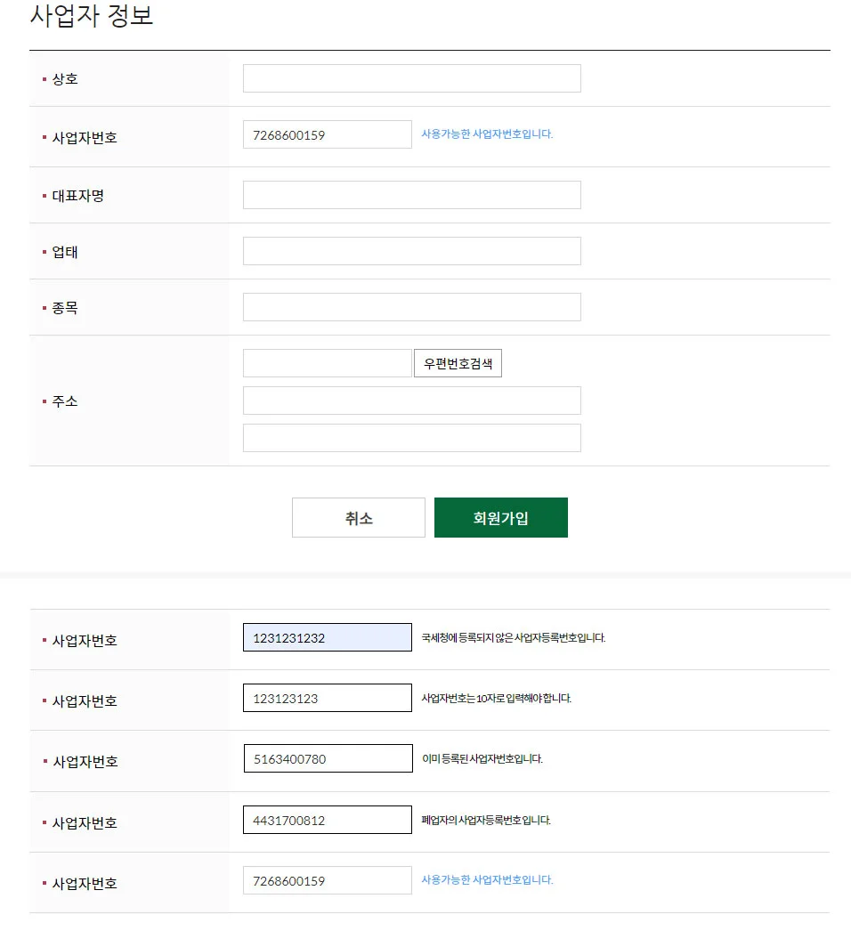Screen dimensions: 851x939
Task: Click the 회원가입 sign-up button
Action: click(500, 517)
